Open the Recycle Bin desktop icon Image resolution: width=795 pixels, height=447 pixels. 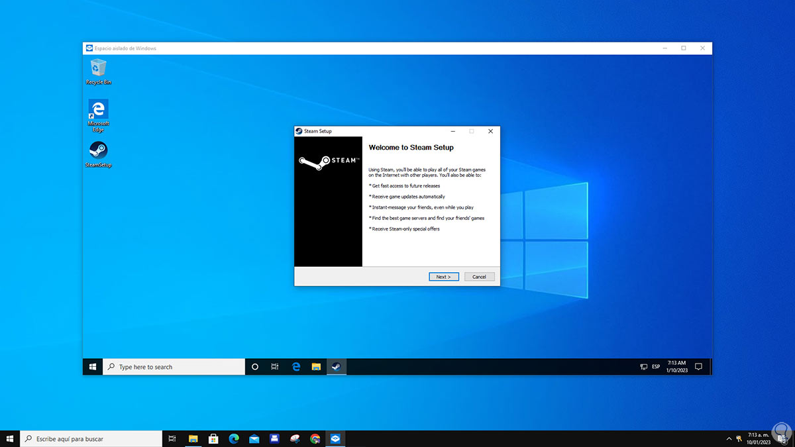tap(98, 72)
